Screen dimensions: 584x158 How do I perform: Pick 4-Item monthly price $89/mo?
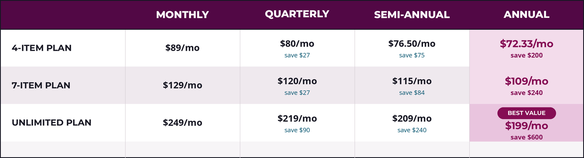(182, 48)
